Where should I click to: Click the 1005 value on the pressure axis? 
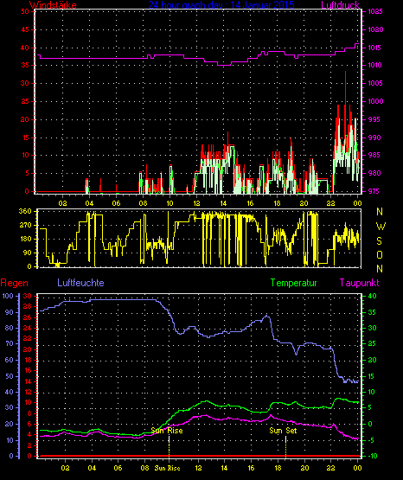tap(375, 83)
